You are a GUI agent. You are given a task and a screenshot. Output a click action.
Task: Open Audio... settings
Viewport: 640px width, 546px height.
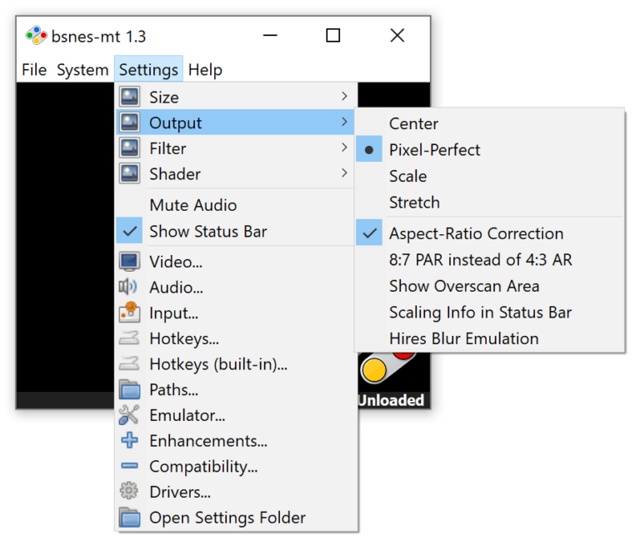pyautogui.click(x=235, y=287)
